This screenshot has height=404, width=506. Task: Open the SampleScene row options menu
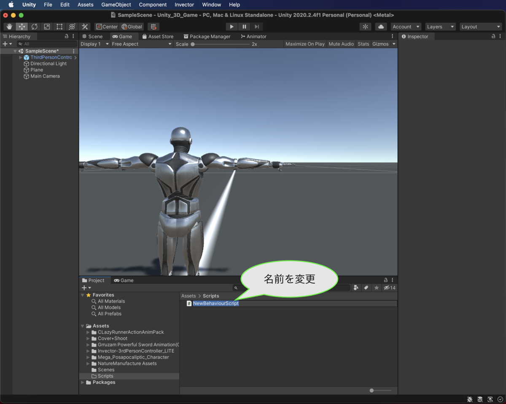click(74, 51)
